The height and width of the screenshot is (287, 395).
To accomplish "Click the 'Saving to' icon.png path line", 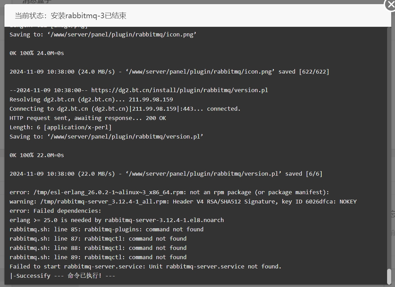I will [x=103, y=34].
